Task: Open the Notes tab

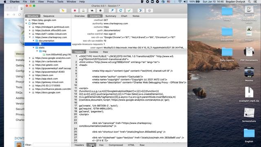Action: [x=136, y=16]
